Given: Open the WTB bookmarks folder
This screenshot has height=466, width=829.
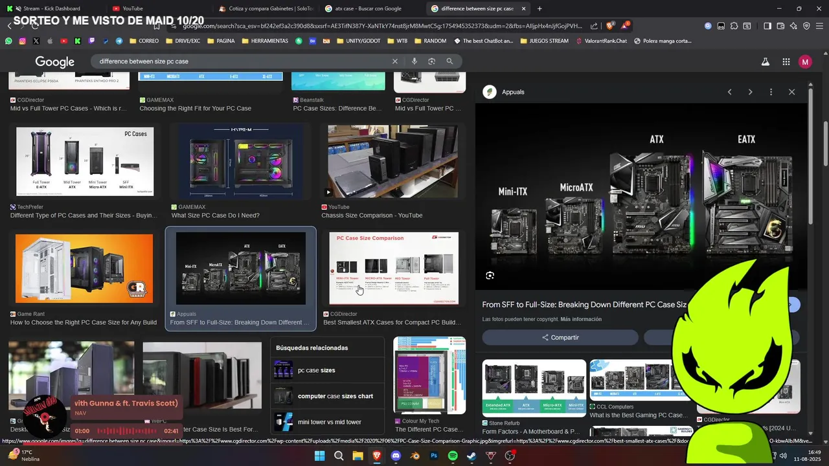Looking at the screenshot, I should click(396, 41).
